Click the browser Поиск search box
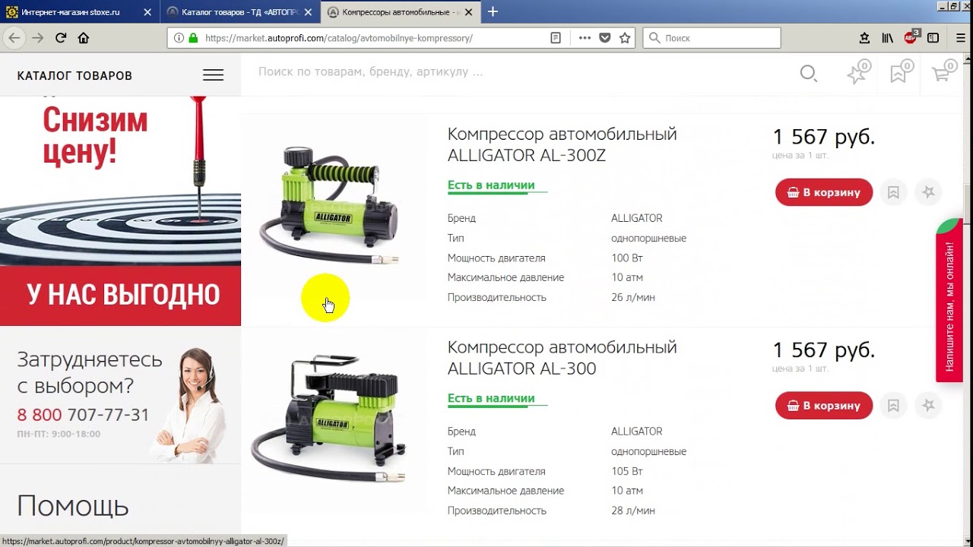This screenshot has width=973, height=547. click(x=712, y=38)
